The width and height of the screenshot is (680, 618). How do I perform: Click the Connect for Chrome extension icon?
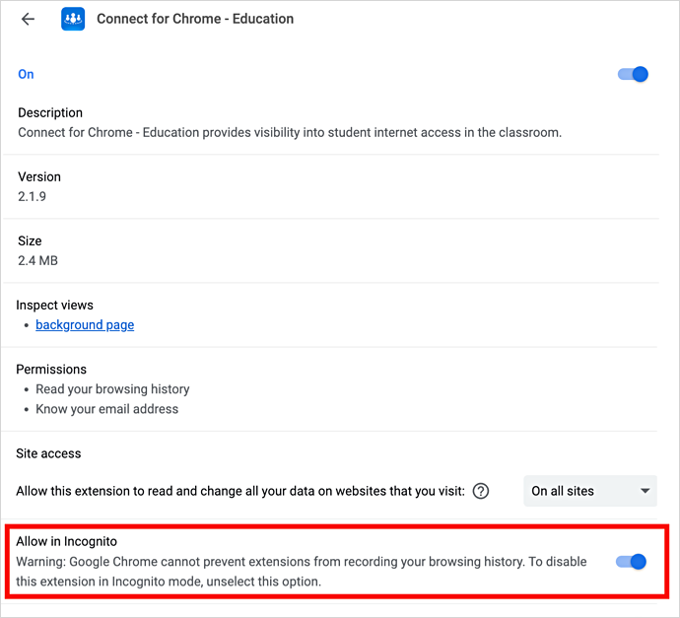[x=73, y=19]
